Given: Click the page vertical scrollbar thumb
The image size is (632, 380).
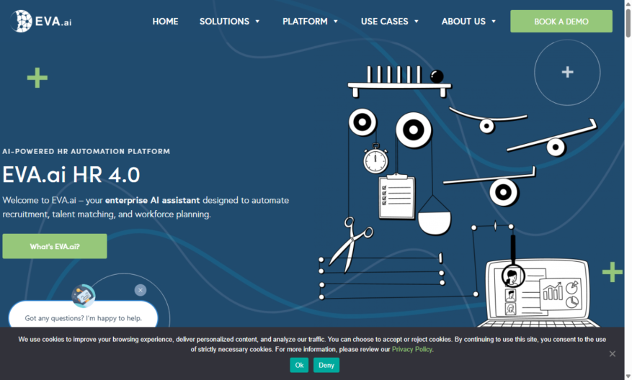Looking at the screenshot, I should click(628, 23).
